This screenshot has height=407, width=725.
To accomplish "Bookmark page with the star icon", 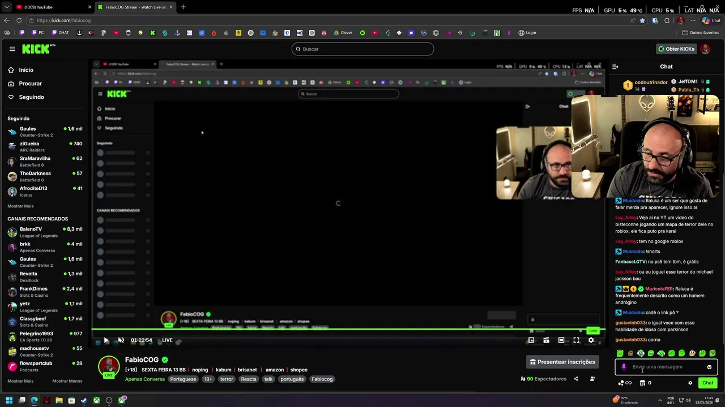I will point(642,20).
